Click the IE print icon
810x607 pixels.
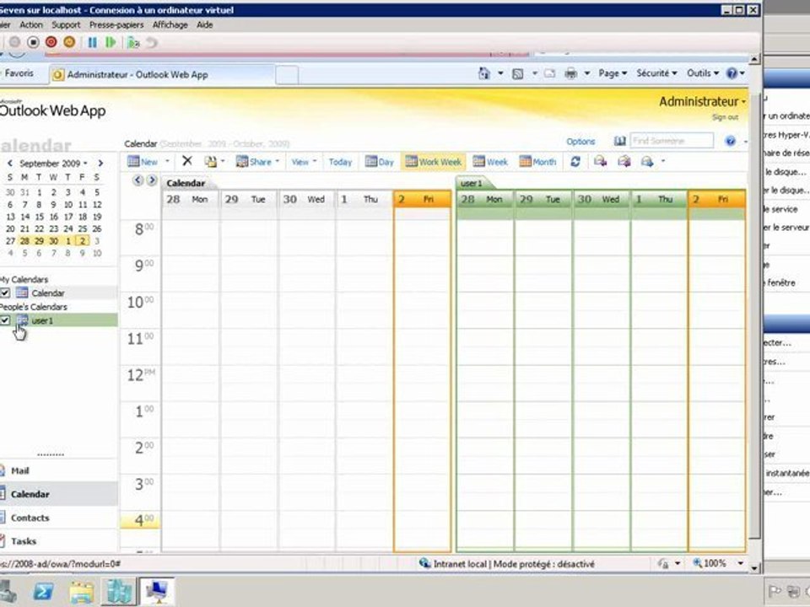(x=571, y=73)
